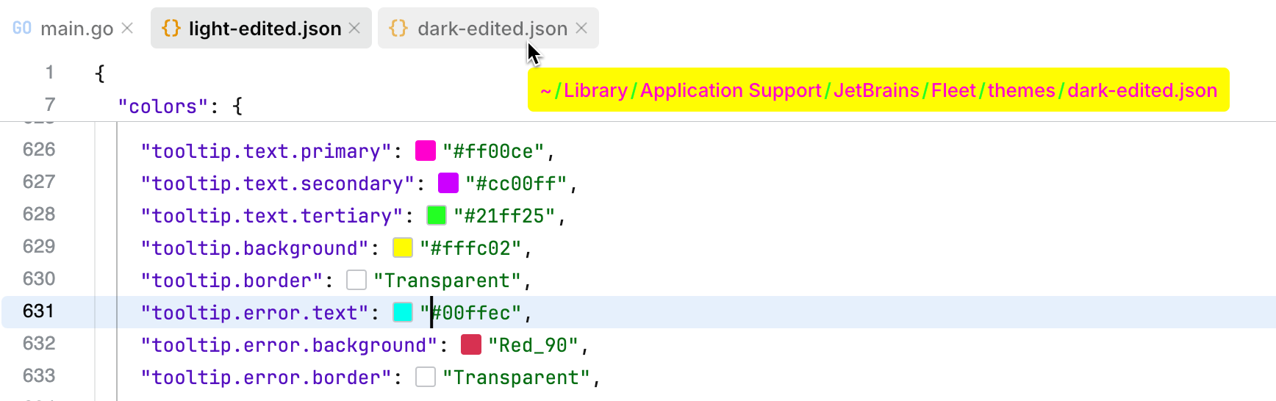
Task: Close the main.go tab
Action: pyautogui.click(x=127, y=28)
